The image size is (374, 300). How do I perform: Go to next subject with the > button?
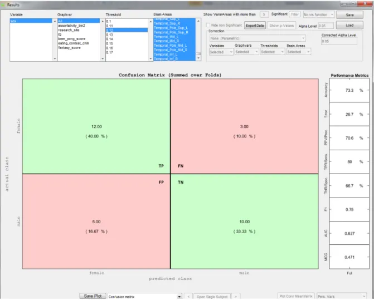pos(236,297)
